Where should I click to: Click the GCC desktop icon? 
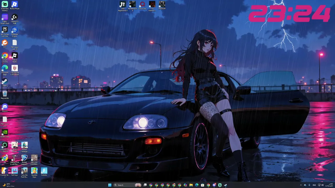click(x=5, y=44)
